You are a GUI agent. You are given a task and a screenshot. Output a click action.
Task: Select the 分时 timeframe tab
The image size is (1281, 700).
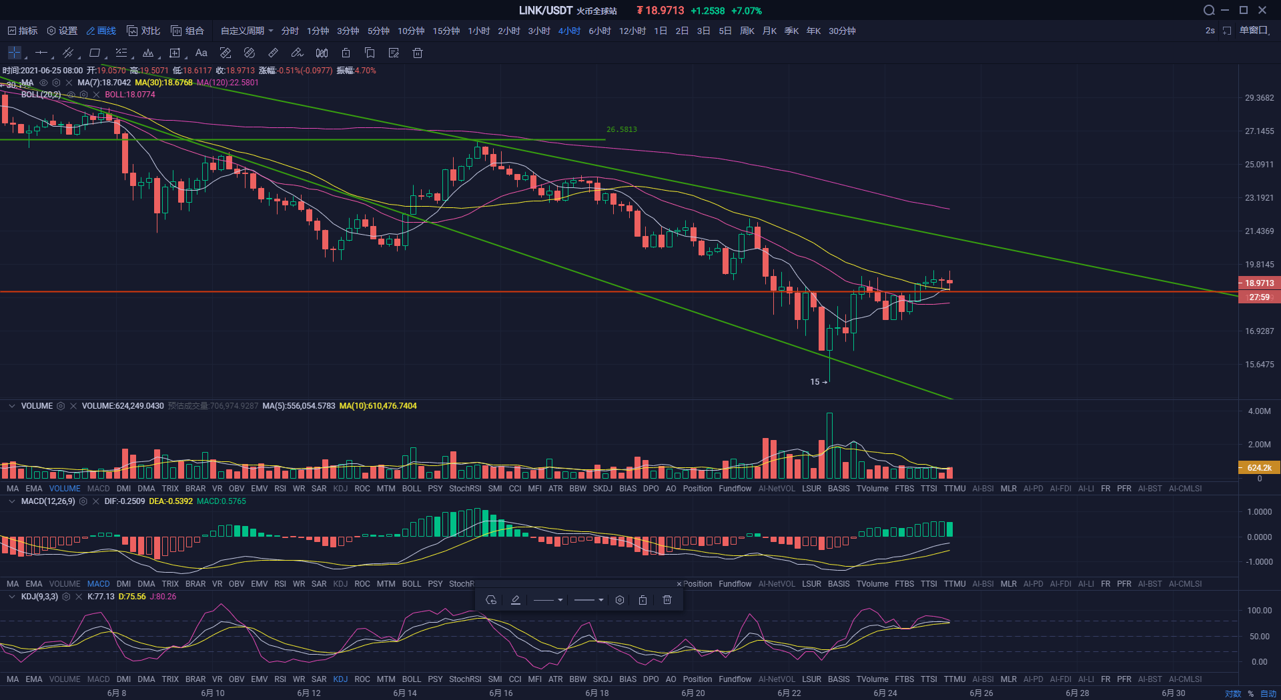(290, 31)
